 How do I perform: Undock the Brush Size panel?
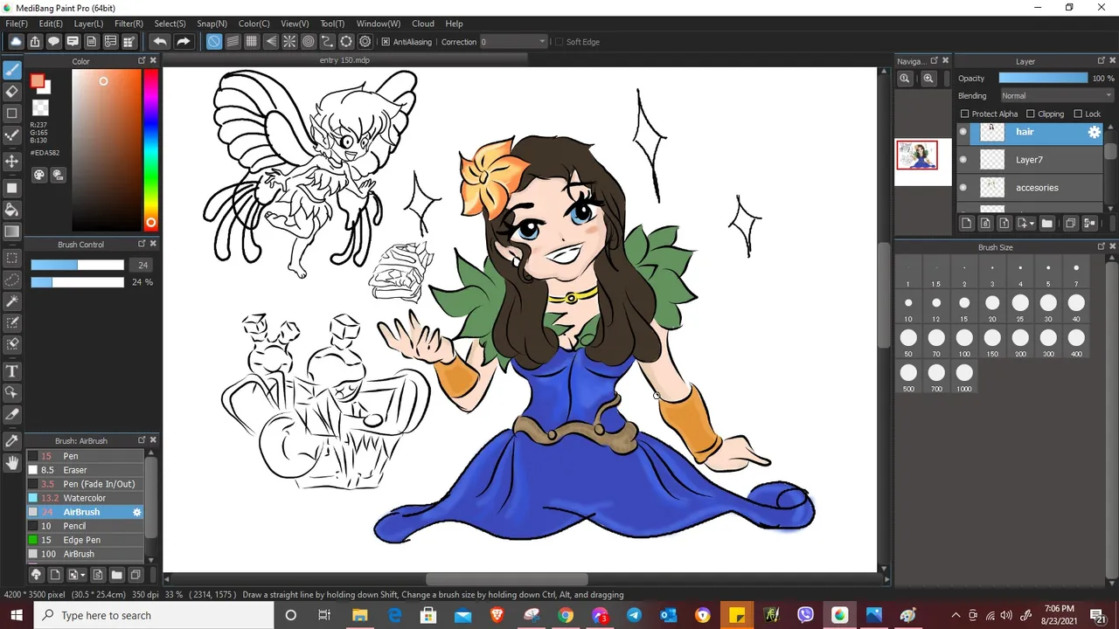1101,247
